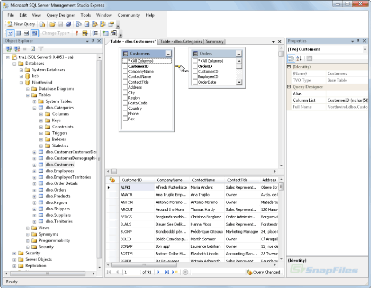371x288 pixels.
Task: Click the record number field in navigator
Action: (131, 272)
